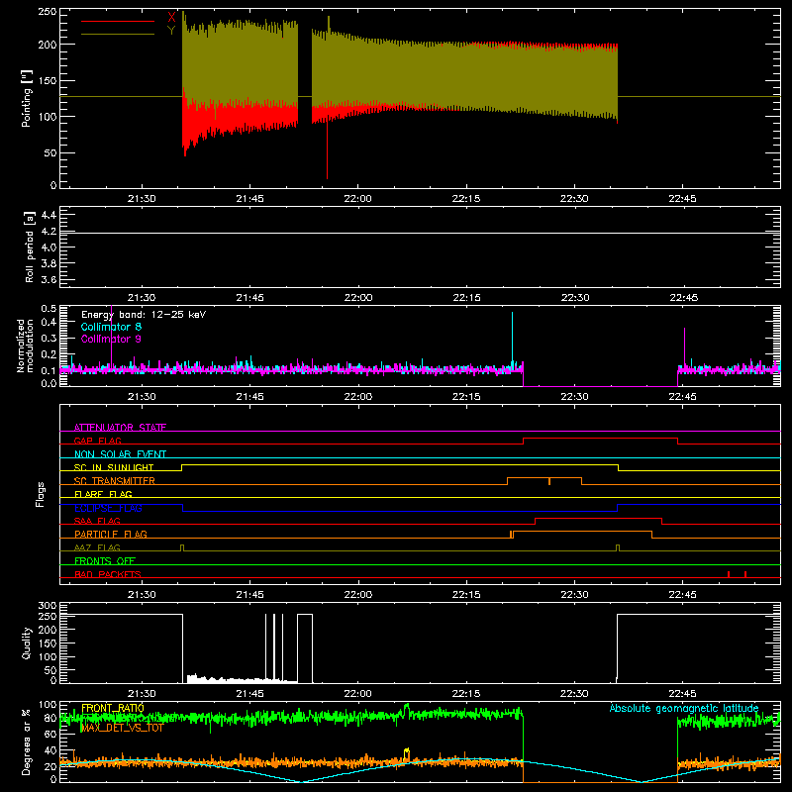Click the Collimator 9 legend label
This screenshot has width=792, height=792.
(111, 339)
